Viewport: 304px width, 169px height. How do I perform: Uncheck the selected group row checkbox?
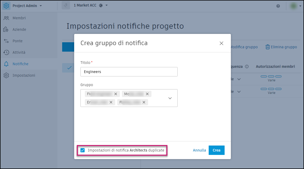point(68,68)
